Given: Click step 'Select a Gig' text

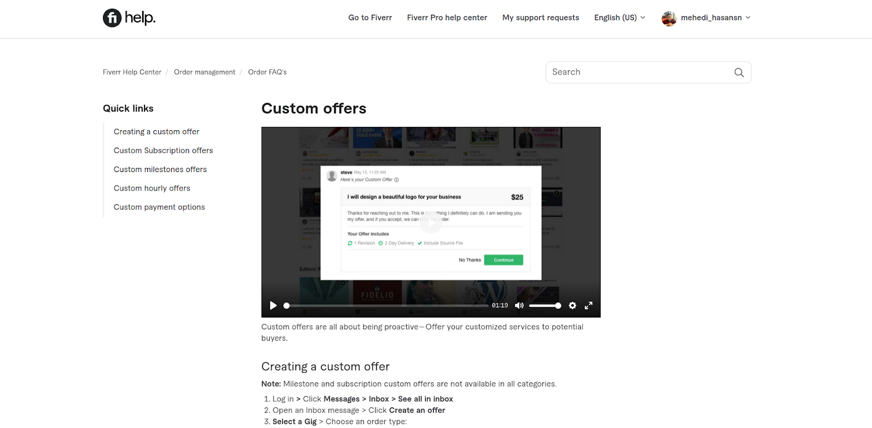Looking at the screenshot, I should point(294,421).
